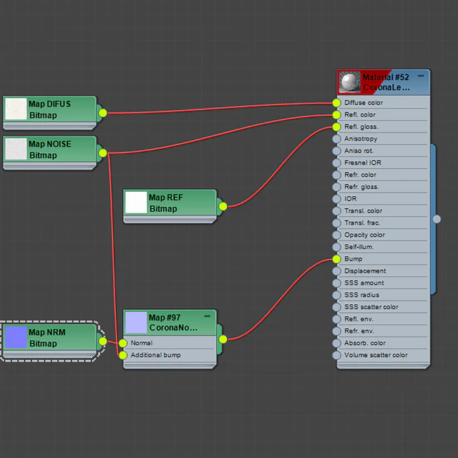Click the Material #52 sphere preview thumbnail

[x=350, y=83]
